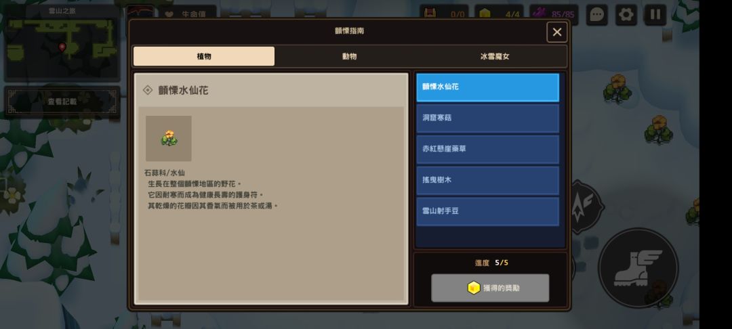Select 洞窟寒菇 in the plant list
The image size is (732, 329).
pos(487,118)
